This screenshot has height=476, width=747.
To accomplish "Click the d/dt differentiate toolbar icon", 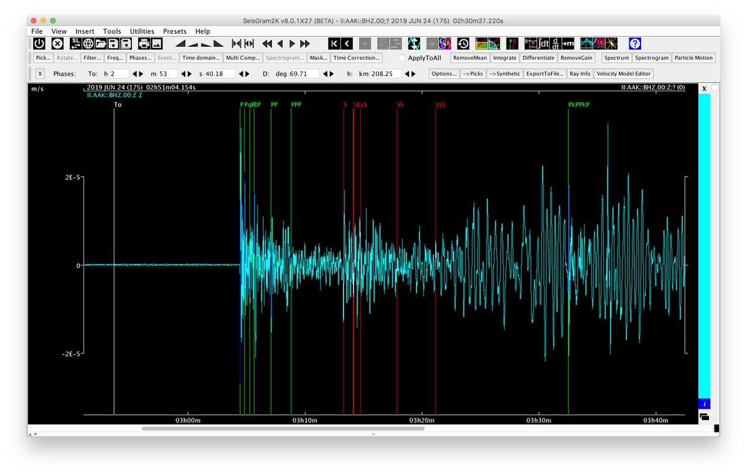I will pyautogui.click(x=556, y=44).
